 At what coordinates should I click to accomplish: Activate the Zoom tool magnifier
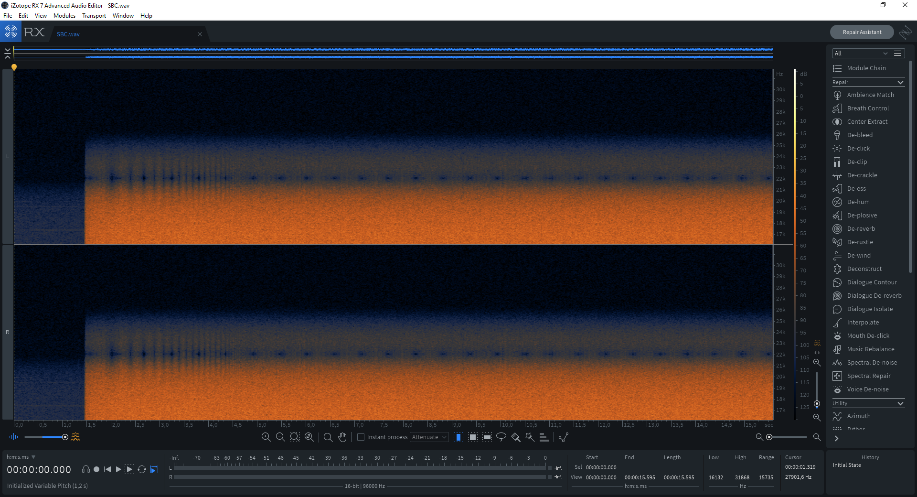point(328,437)
